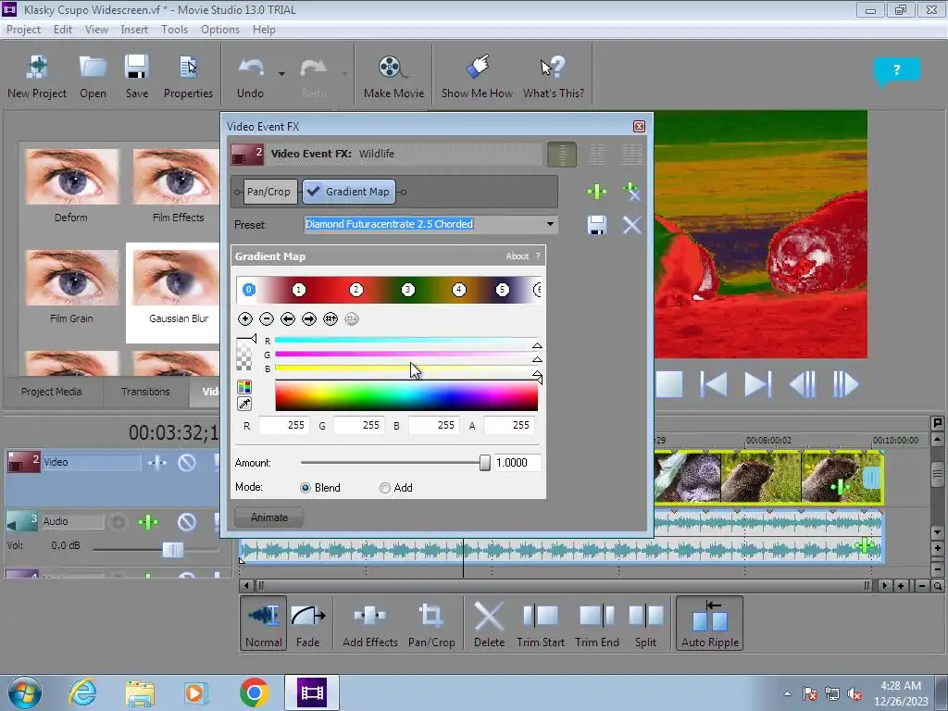Mute the Audio track
This screenshot has height=711, width=948.
pos(187,522)
